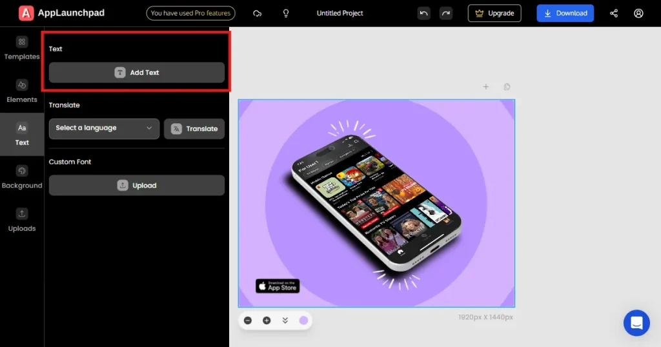Viewport: 661px width, 347px height.
Task: Click the Upload custom font button
Action: (x=137, y=185)
